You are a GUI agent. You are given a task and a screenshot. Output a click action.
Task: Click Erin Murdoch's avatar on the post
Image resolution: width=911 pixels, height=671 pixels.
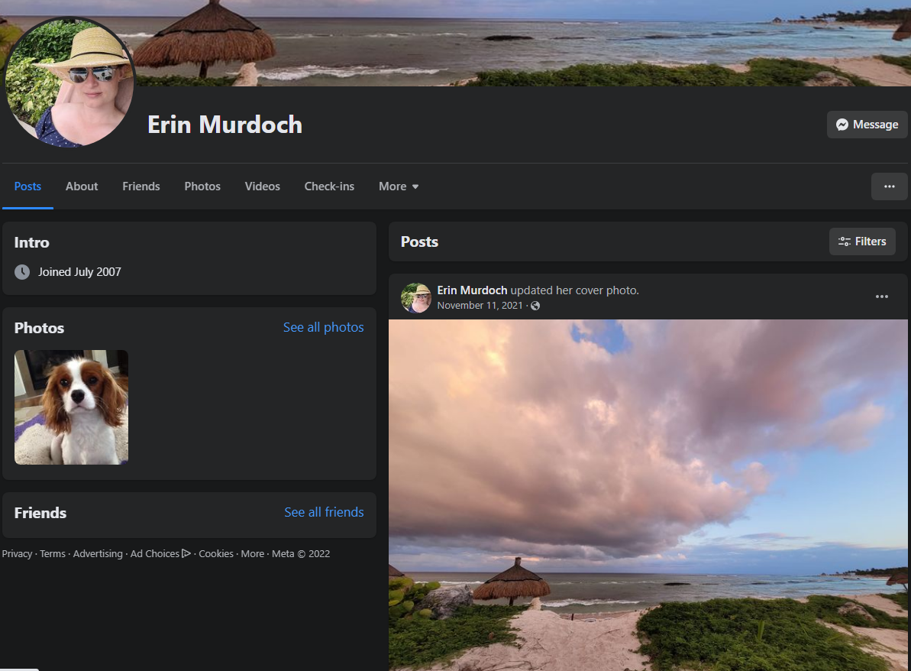pos(416,298)
